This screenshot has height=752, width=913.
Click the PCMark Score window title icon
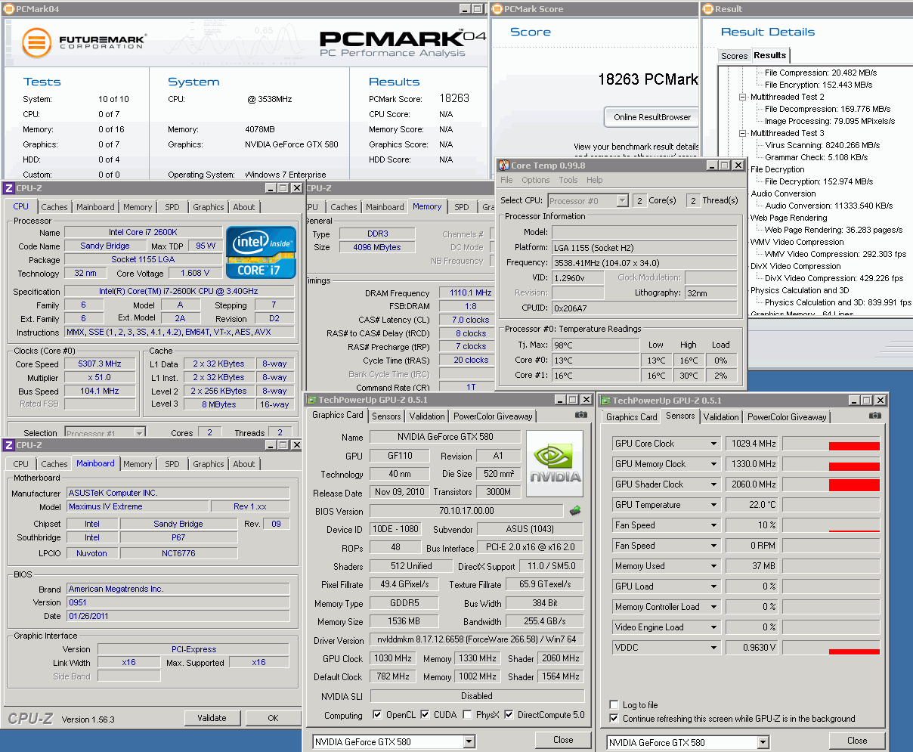(497, 9)
